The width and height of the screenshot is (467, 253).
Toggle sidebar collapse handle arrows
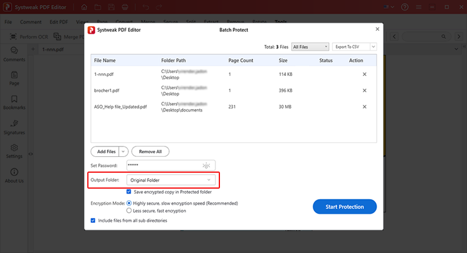[31, 154]
